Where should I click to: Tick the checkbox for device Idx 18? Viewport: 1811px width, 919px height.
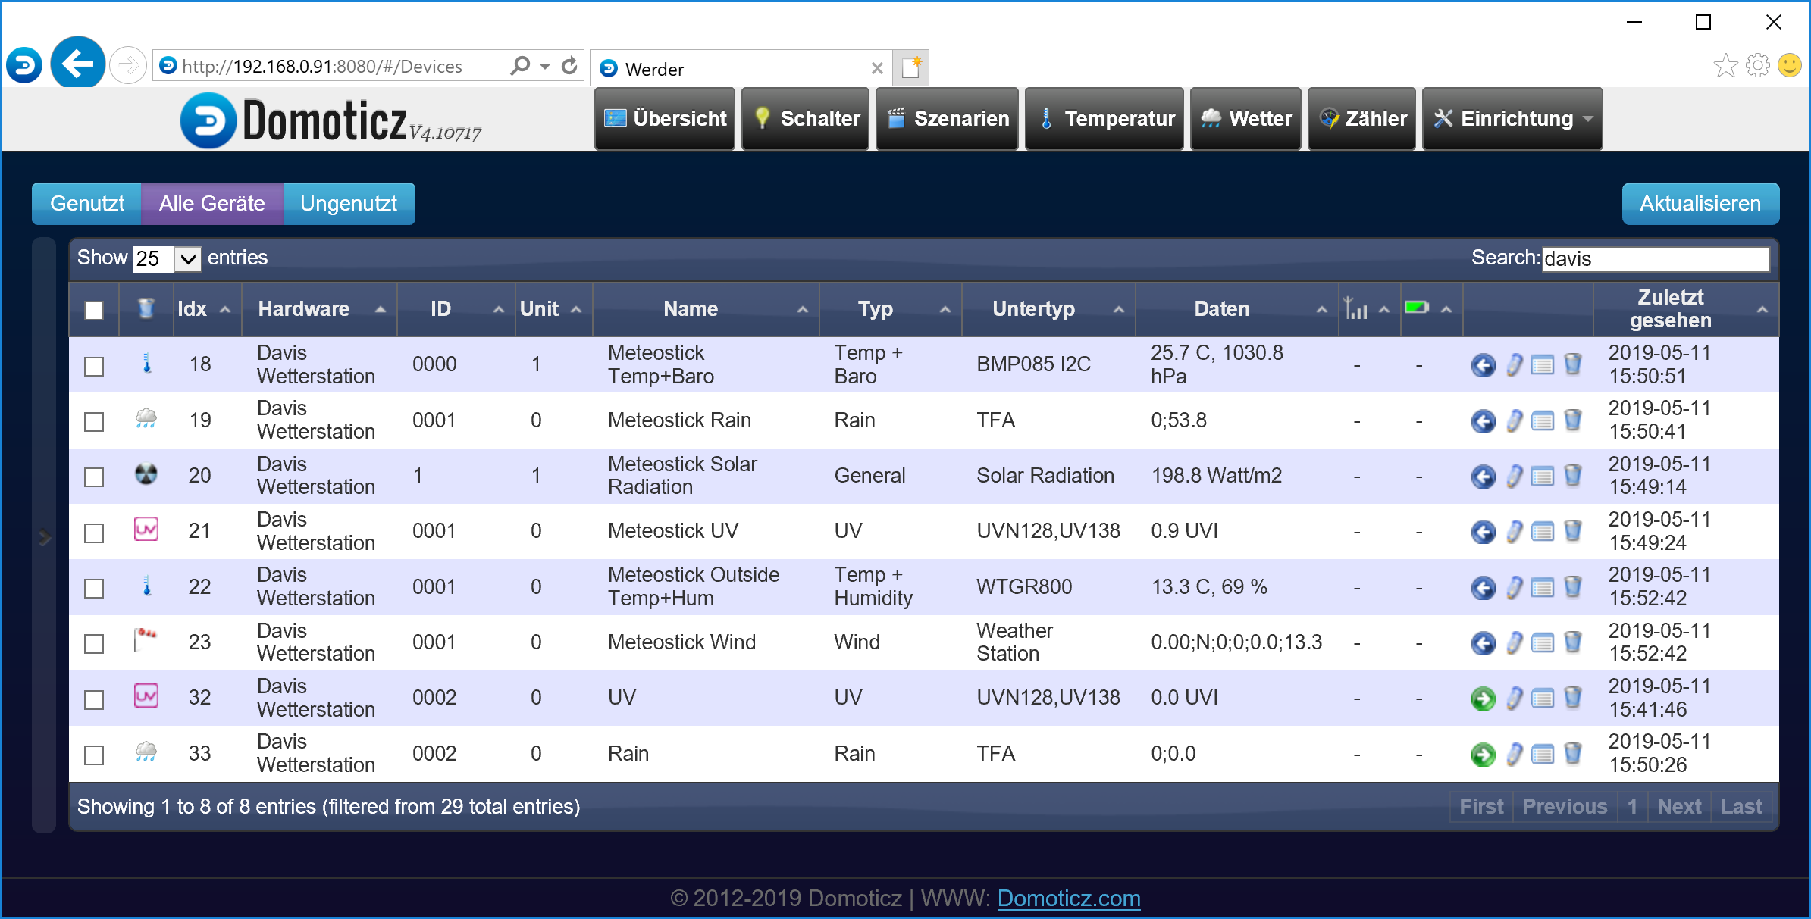point(94,367)
